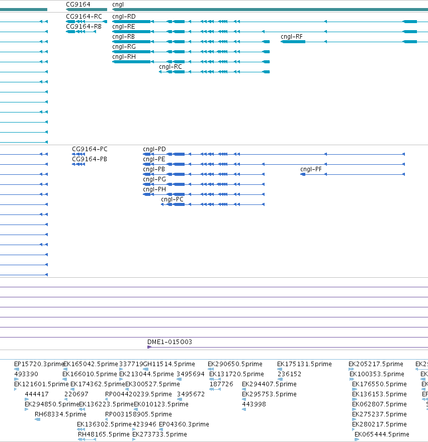Viewport: 428px width, 442px height.
Task: Click the DME1-015003 feature label
Action: pos(169,342)
